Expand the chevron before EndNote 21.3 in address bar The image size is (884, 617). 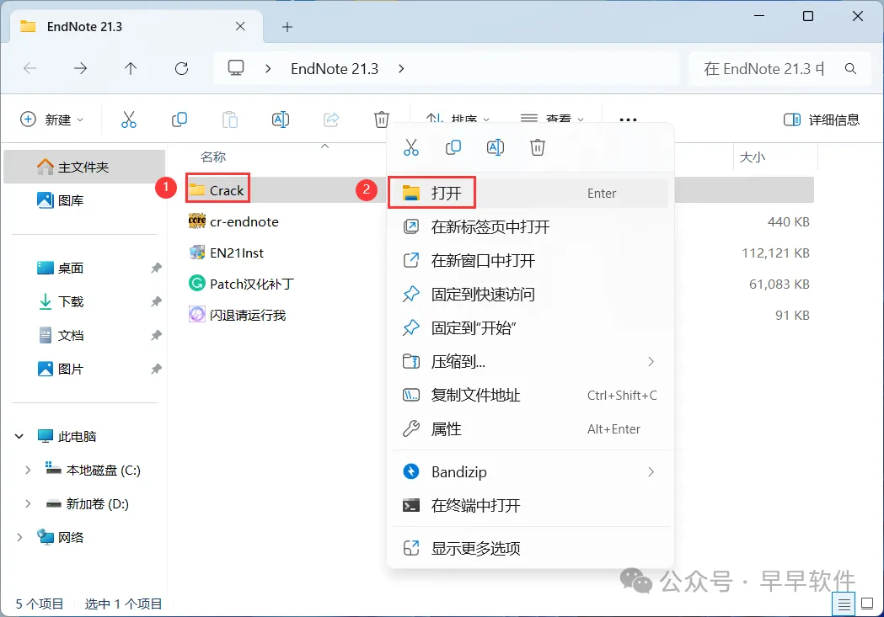[268, 69]
